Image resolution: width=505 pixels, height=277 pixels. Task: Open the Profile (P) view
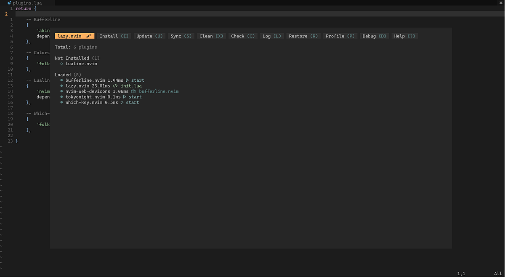(x=340, y=36)
